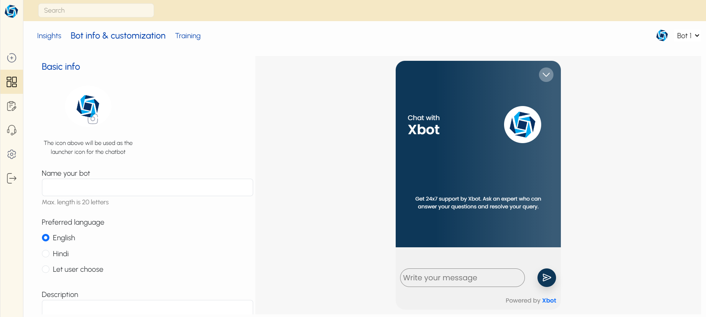Select the Let user choose language option
This screenshot has width=706, height=317.
[x=46, y=269]
